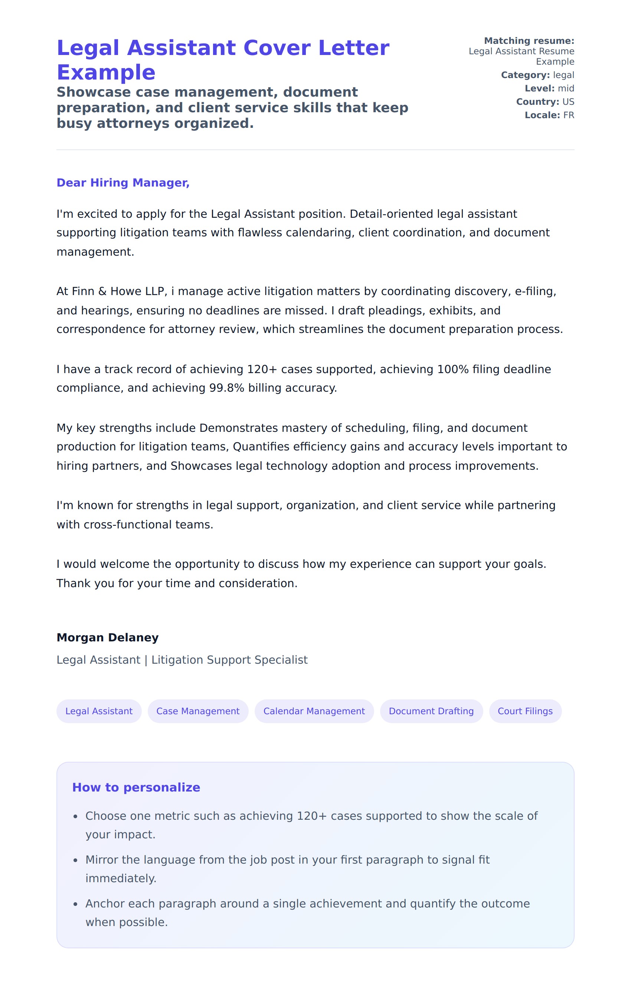Click the Matching resume label
Image resolution: width=631 pixels, height=984 pixels.
pyautogui.click(x=529, y=41)
